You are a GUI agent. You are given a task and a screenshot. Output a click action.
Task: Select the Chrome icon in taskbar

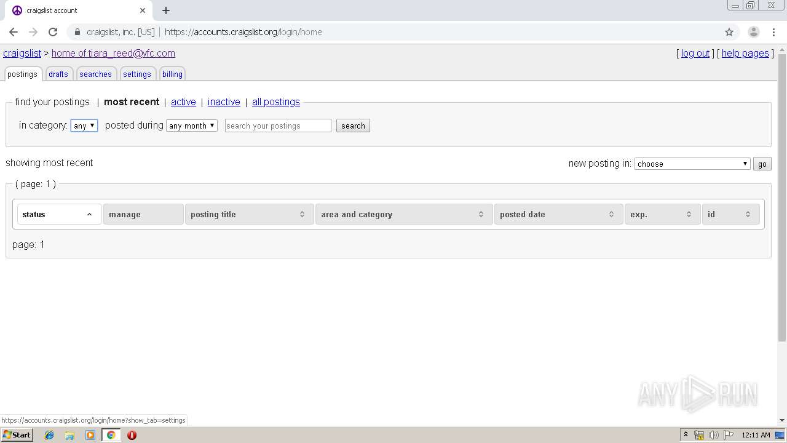click(x=111, y=435)
